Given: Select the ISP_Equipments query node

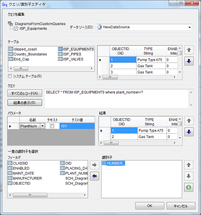Looking at the screenshot, I should click(x=33, y=29).
